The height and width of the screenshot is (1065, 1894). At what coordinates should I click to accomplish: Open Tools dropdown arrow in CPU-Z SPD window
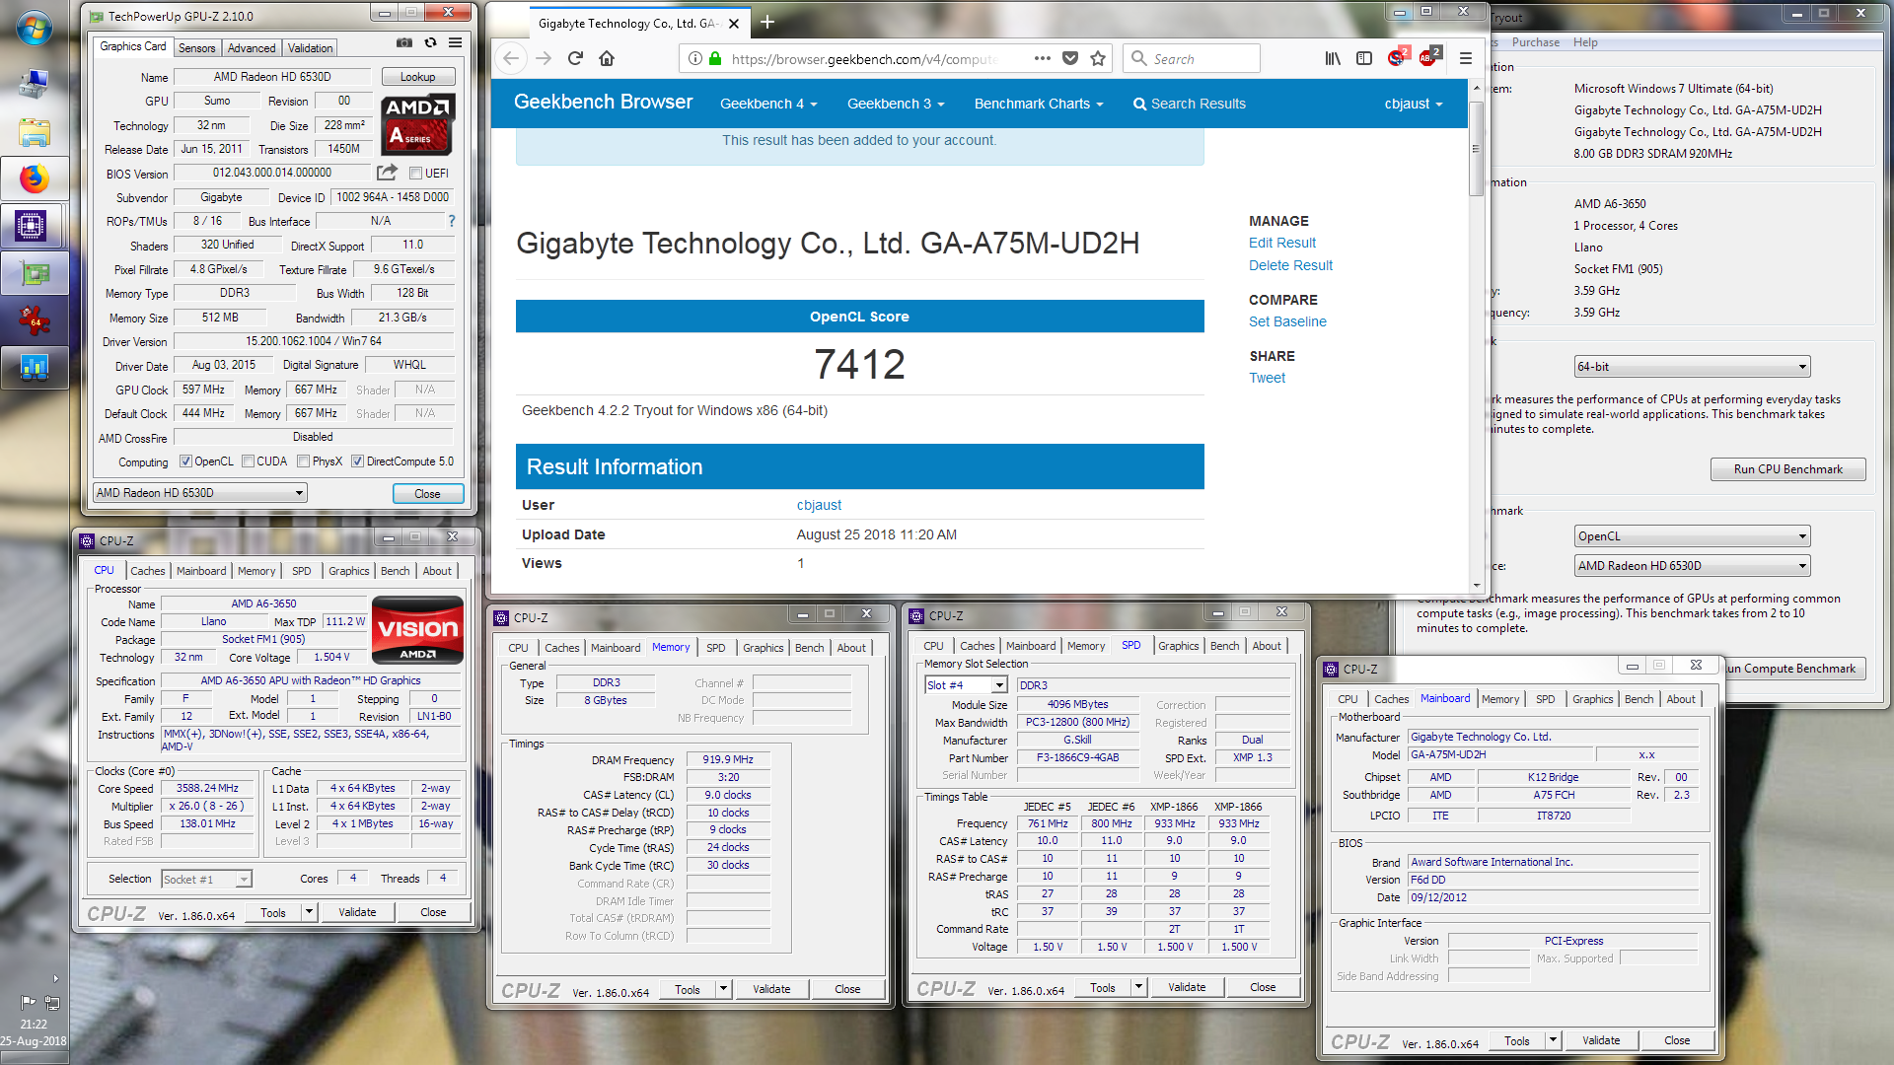[1138, 987]
